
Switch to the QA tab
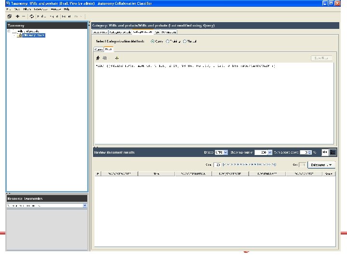click(157, 32)
